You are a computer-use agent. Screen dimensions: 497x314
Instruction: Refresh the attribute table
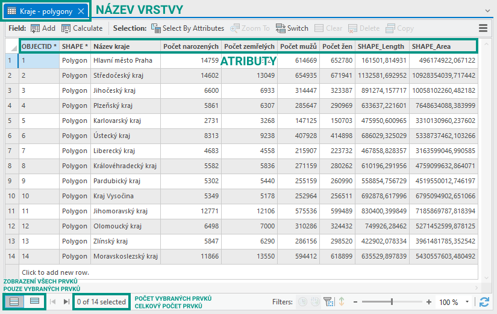(x=484, y=302)
